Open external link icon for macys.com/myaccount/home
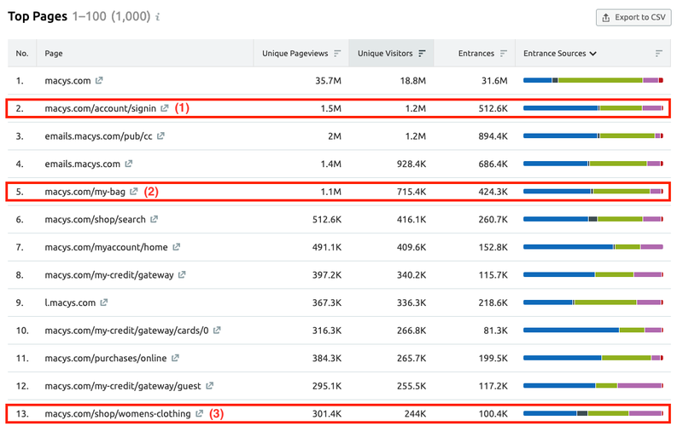 176,247
